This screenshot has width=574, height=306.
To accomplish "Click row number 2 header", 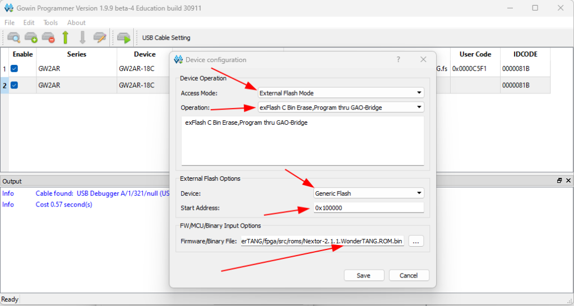I will pyautogui.click(x=4, y=85).
